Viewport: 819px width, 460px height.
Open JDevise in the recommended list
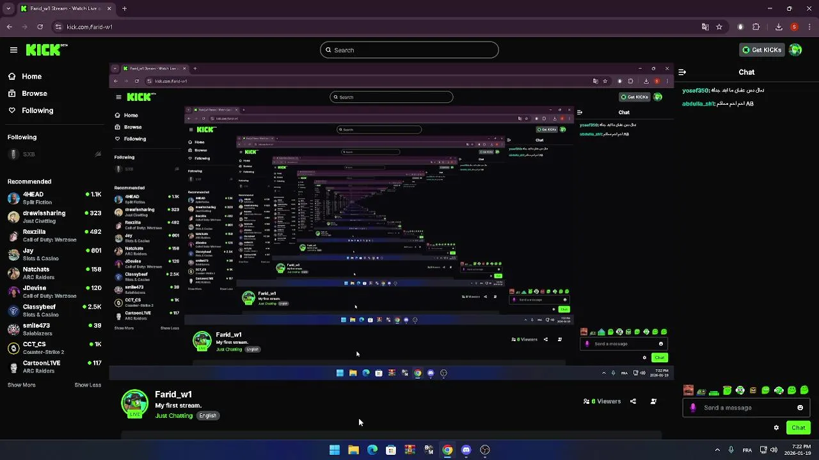[x=54, y=291]
